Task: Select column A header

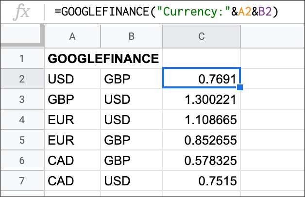Action: [x=72, y=36]
